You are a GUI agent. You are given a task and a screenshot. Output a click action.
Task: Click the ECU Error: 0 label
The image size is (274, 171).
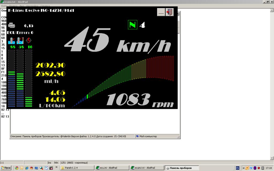(x=20, y=33)
